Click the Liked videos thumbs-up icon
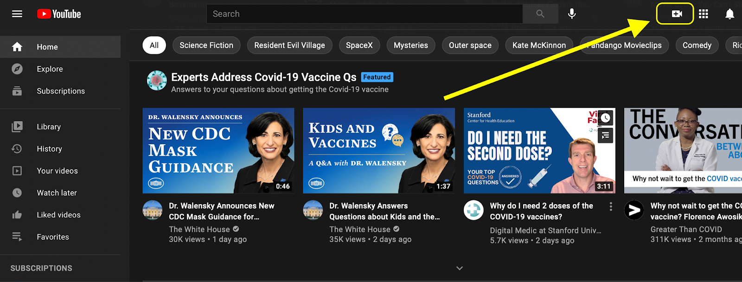 click(17, 215)
